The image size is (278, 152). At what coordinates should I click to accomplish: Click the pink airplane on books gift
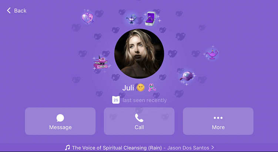(101, 63)
